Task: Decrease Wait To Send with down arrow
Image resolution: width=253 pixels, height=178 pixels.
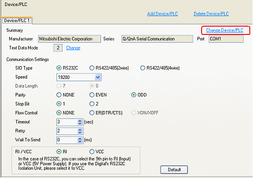Action: coord(80,142)
